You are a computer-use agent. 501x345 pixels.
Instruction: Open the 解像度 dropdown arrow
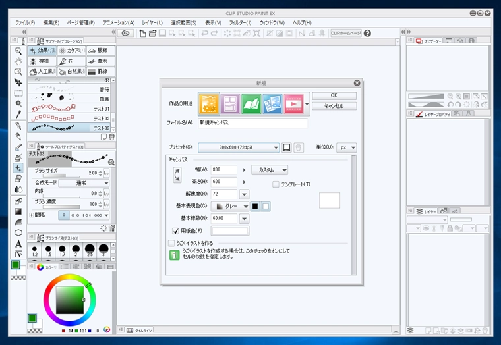pos(244,194)
